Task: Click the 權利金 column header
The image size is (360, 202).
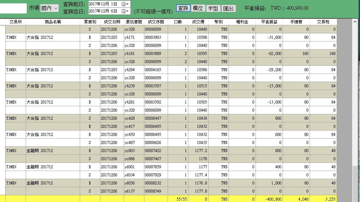Action: tap(242, 22)
